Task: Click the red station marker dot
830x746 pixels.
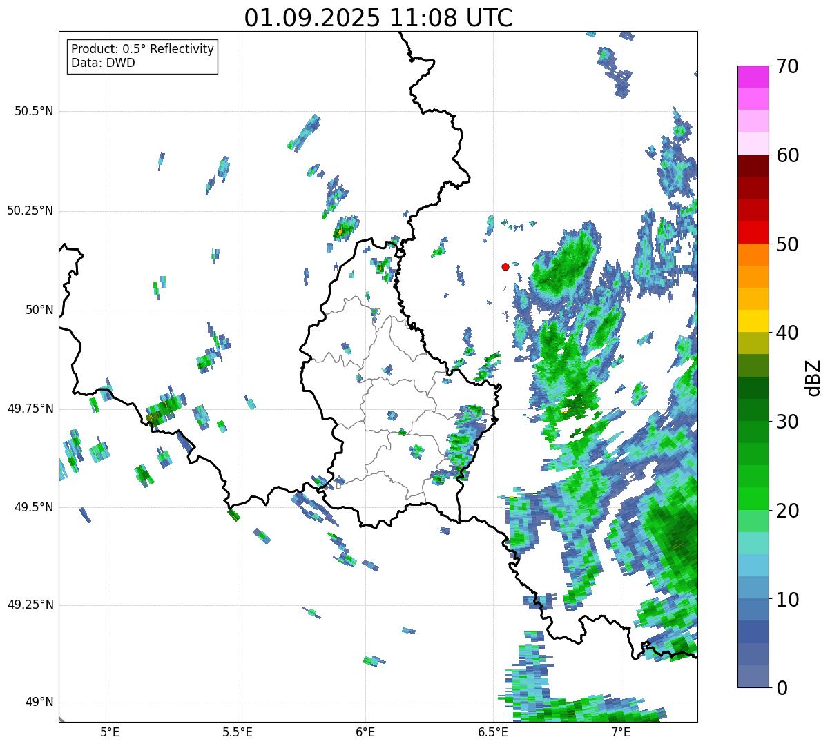Action: 505,266
